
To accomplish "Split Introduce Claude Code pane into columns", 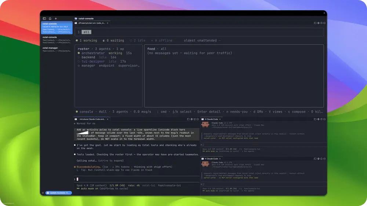I will click(x=195, y=119).
